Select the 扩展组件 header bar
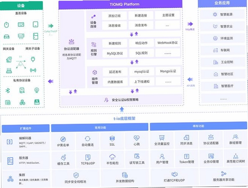 tap(26, 129)
